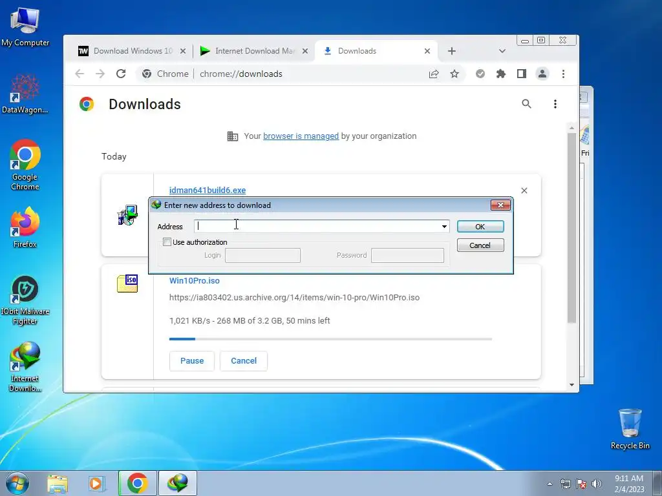The height and width of the screenshot is (496, 662).
Task: Switch to IDM in the taskbar
Action: [x=177, y=483]
